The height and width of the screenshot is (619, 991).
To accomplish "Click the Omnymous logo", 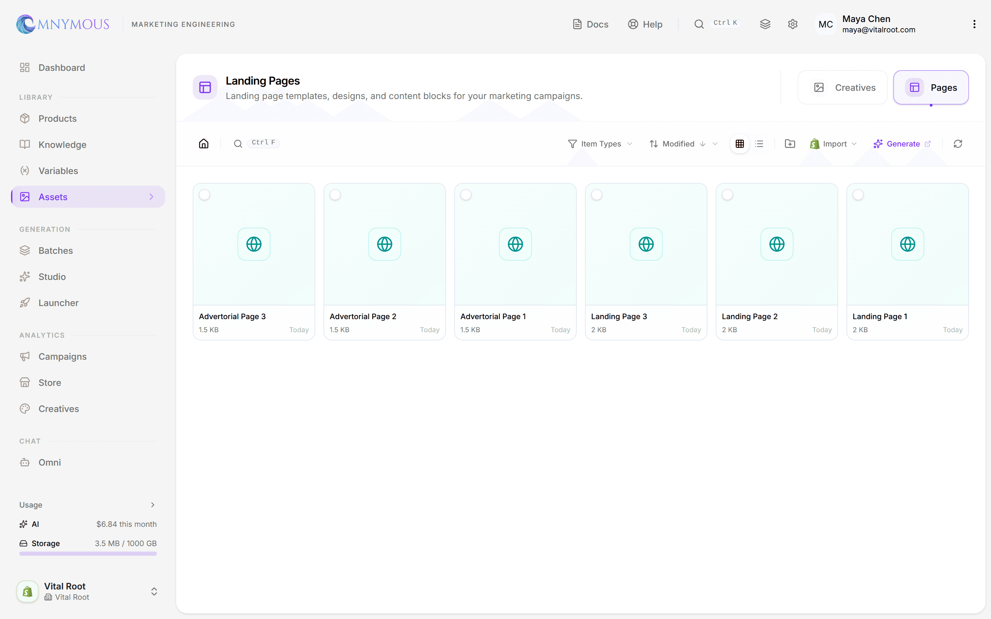I will pos(63,24).
